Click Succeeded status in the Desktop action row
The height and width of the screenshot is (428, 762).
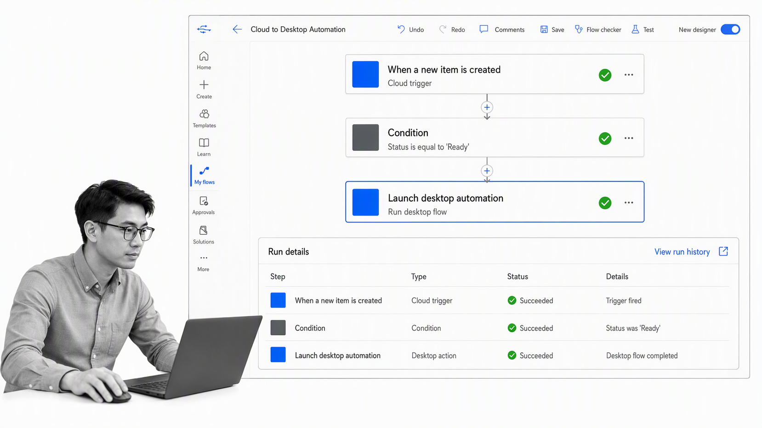click(x=530, y=356)
